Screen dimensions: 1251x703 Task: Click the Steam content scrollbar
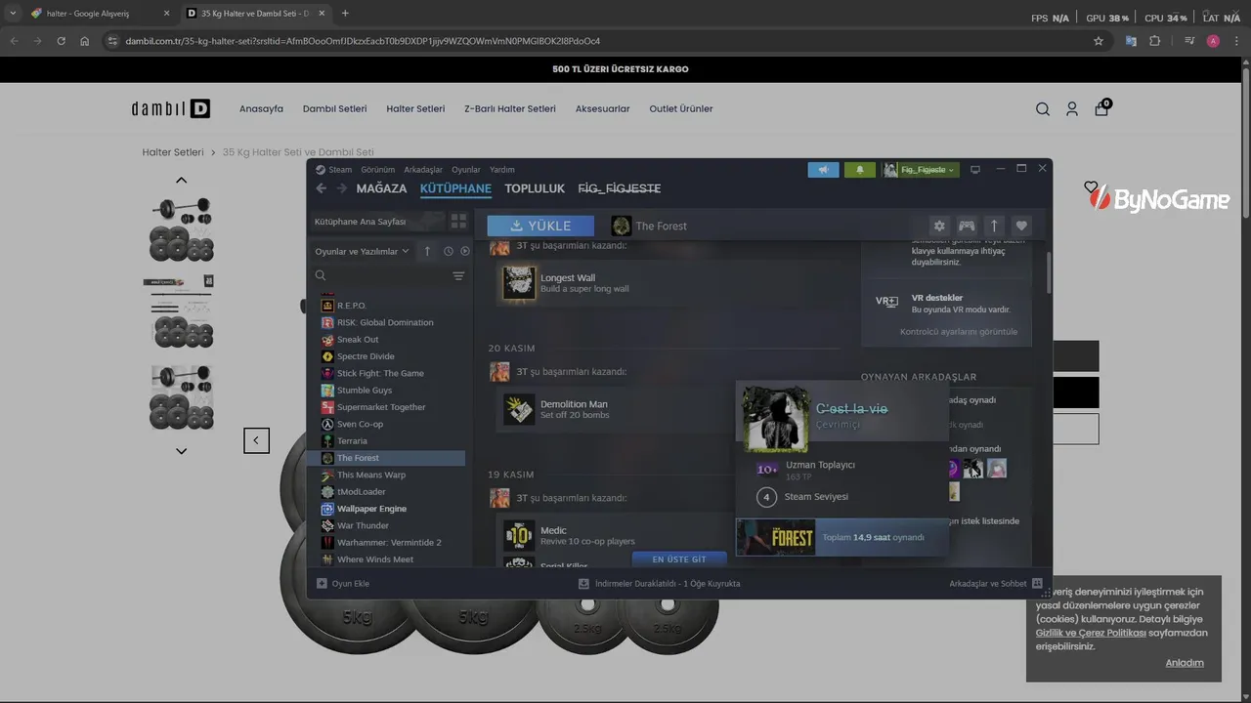(x=1050, y=273)
